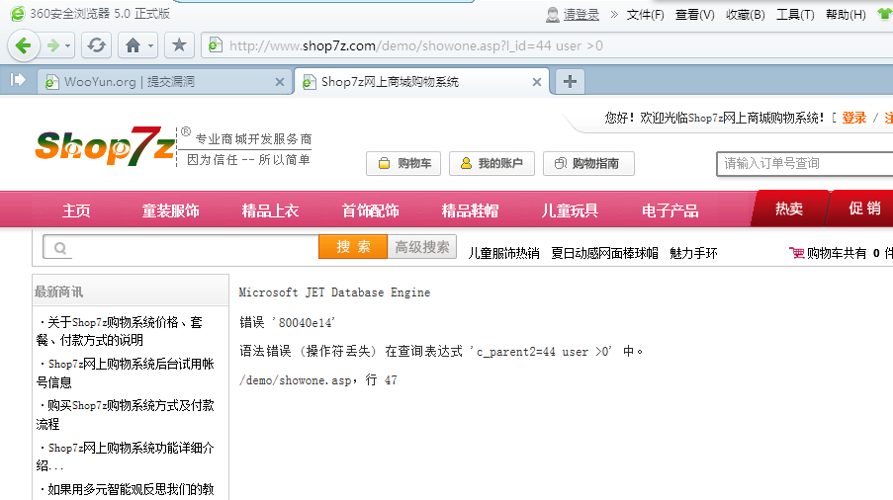Click the Shop7z site logo
The height and width of the screenshot is (500, 893).
(106, 146)
